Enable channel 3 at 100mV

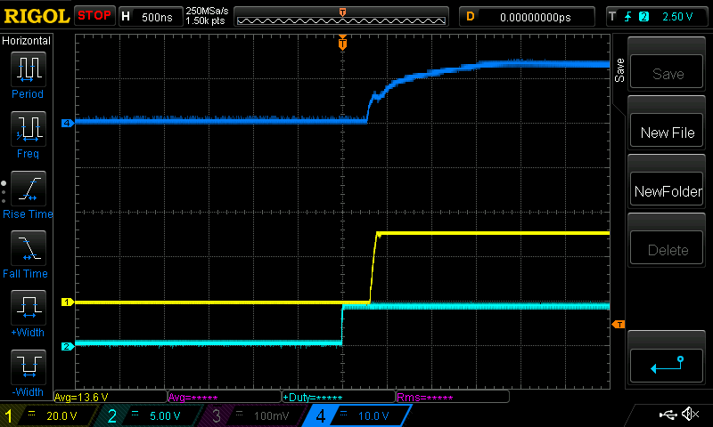[256, 415]
